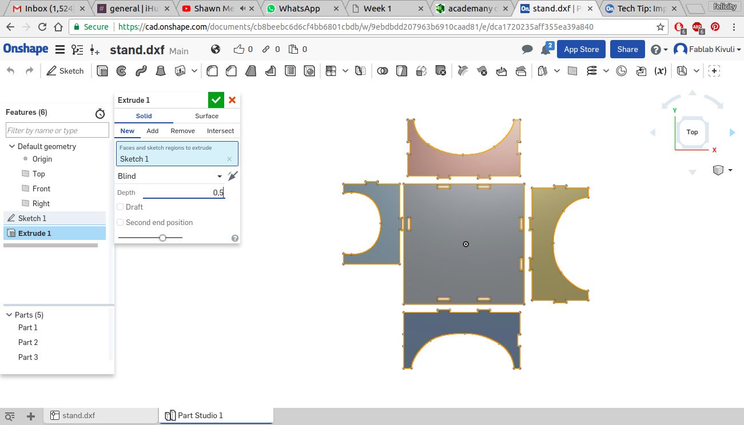Open the variable (x) tool
The width and height of the screenshot is (744, 425).
661,71
